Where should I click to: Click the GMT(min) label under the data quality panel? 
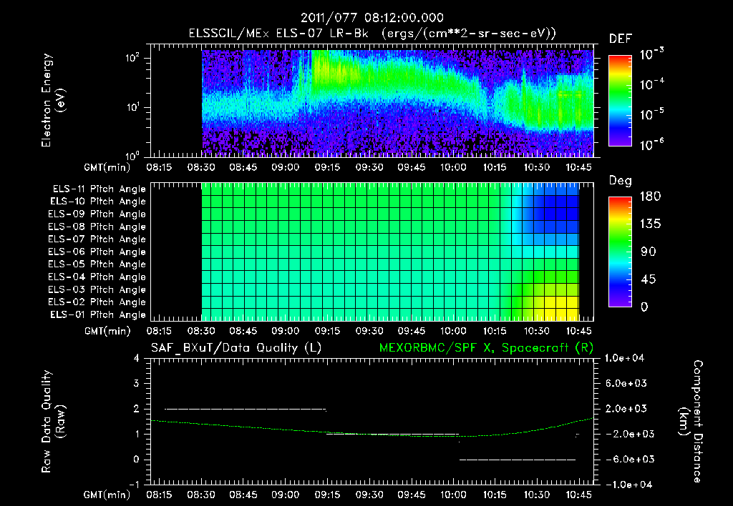(107, 495)
